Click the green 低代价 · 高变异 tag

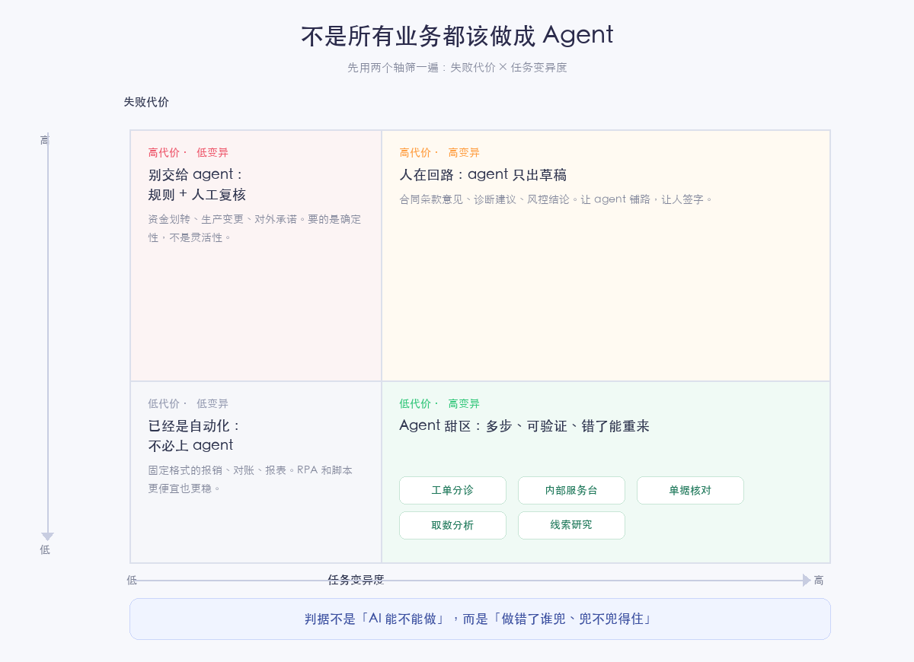[x=439, y=403]
